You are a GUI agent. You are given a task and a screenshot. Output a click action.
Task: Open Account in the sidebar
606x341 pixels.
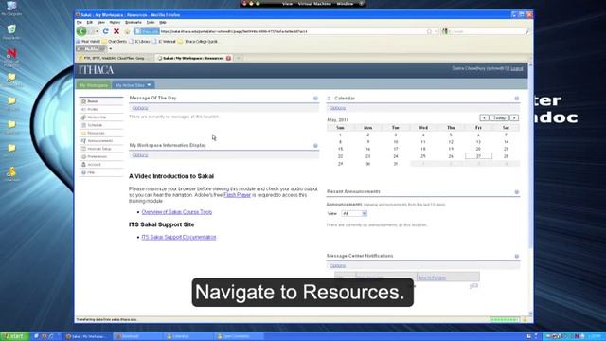[101, 165]
